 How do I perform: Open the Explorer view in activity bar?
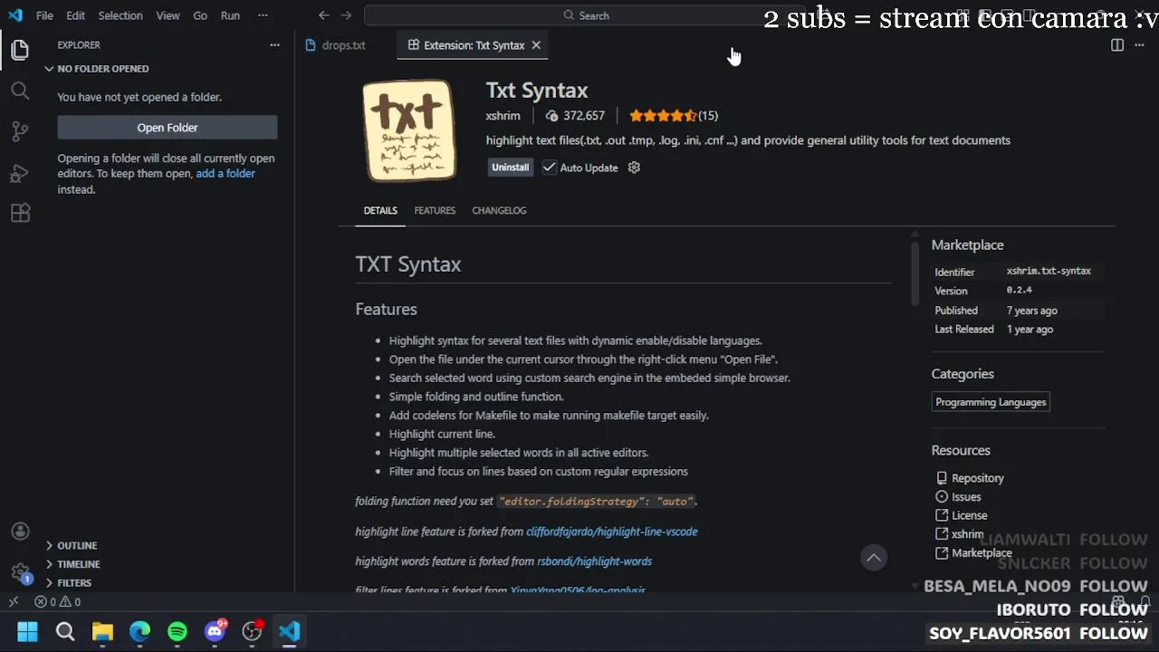click(x=20, y=51)
